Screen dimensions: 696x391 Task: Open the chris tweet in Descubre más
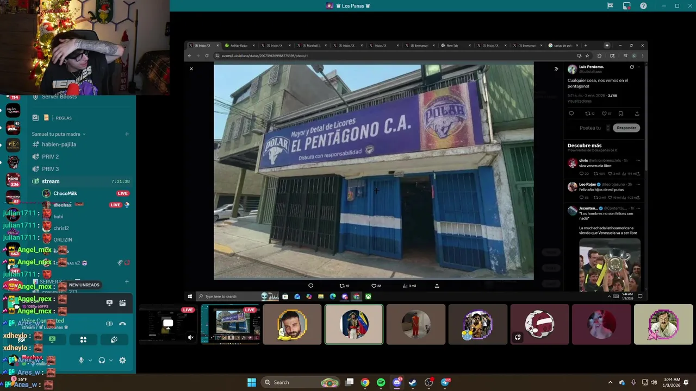[x=604, y=166]
